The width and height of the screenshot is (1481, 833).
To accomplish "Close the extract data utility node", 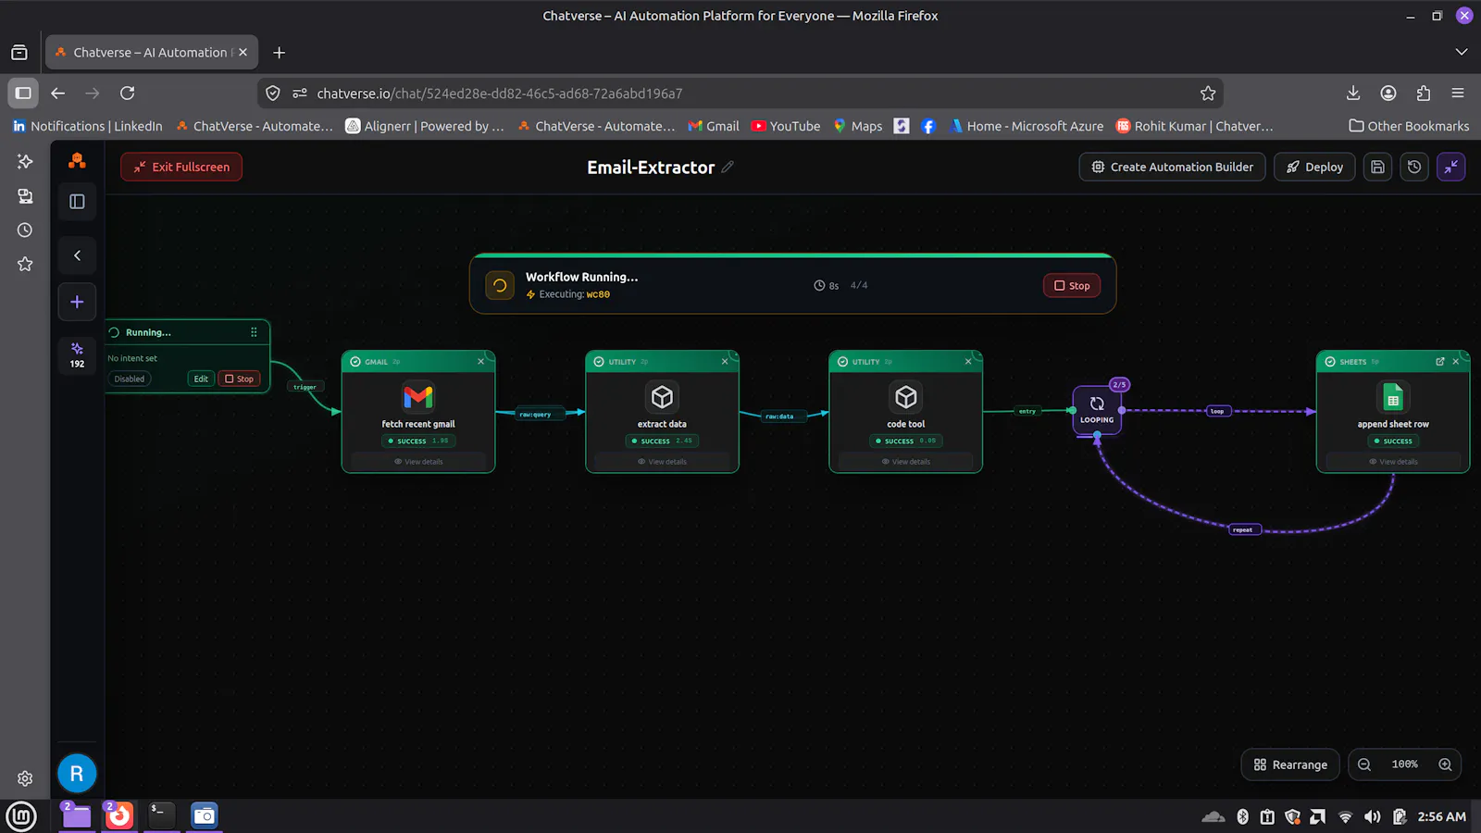I will (725, 362).
